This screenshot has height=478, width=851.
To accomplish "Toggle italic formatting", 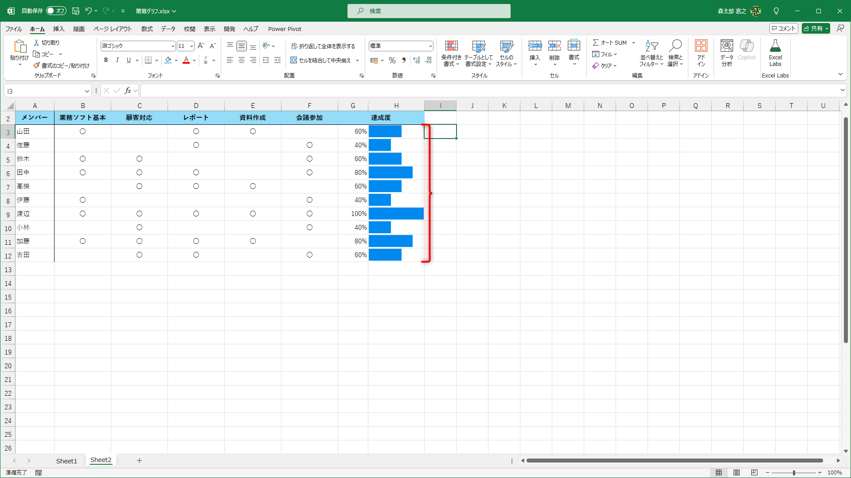I will click(117, 60).
